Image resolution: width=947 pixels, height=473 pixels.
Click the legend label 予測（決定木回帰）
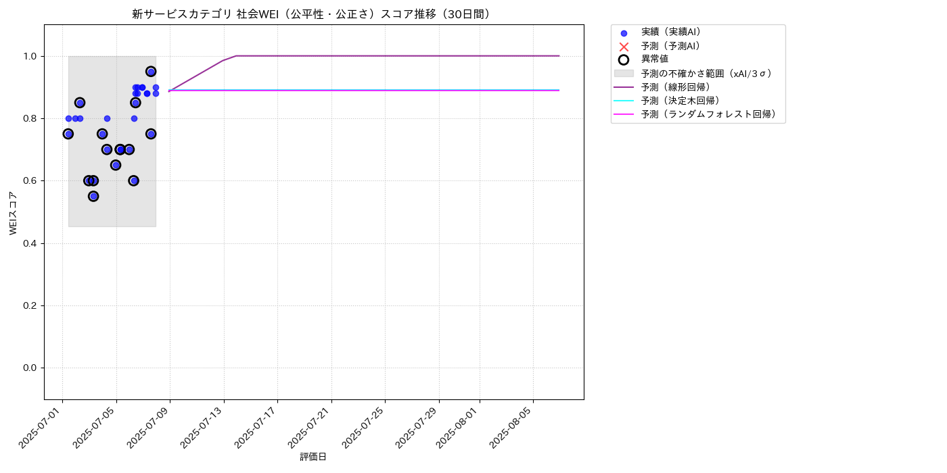[x=683, y=101]
